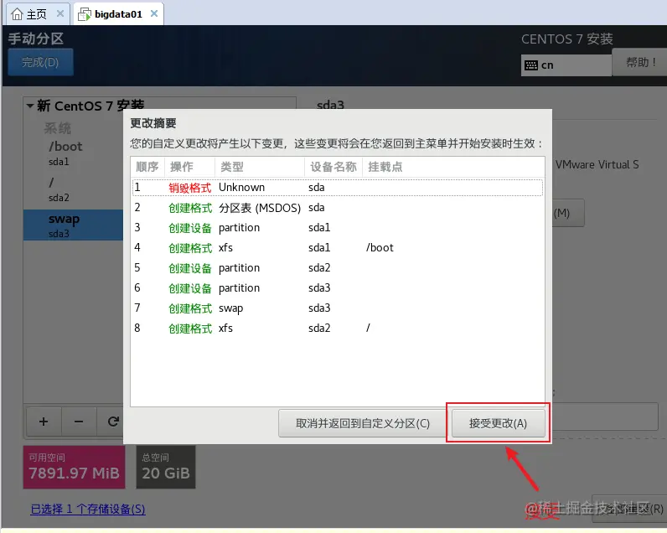667x533 pixels.
Task: Select row 6 创建设备 partition sda3
Action: tap(338, 288)
